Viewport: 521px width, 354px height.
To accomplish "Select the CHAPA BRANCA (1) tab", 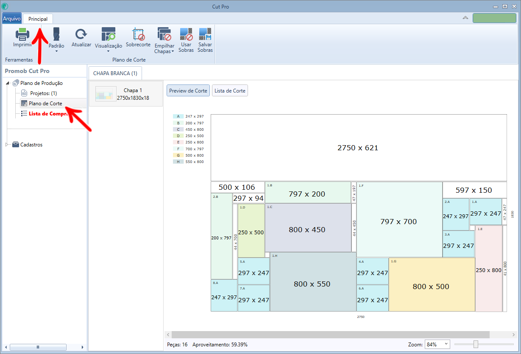I will (115, 73).
